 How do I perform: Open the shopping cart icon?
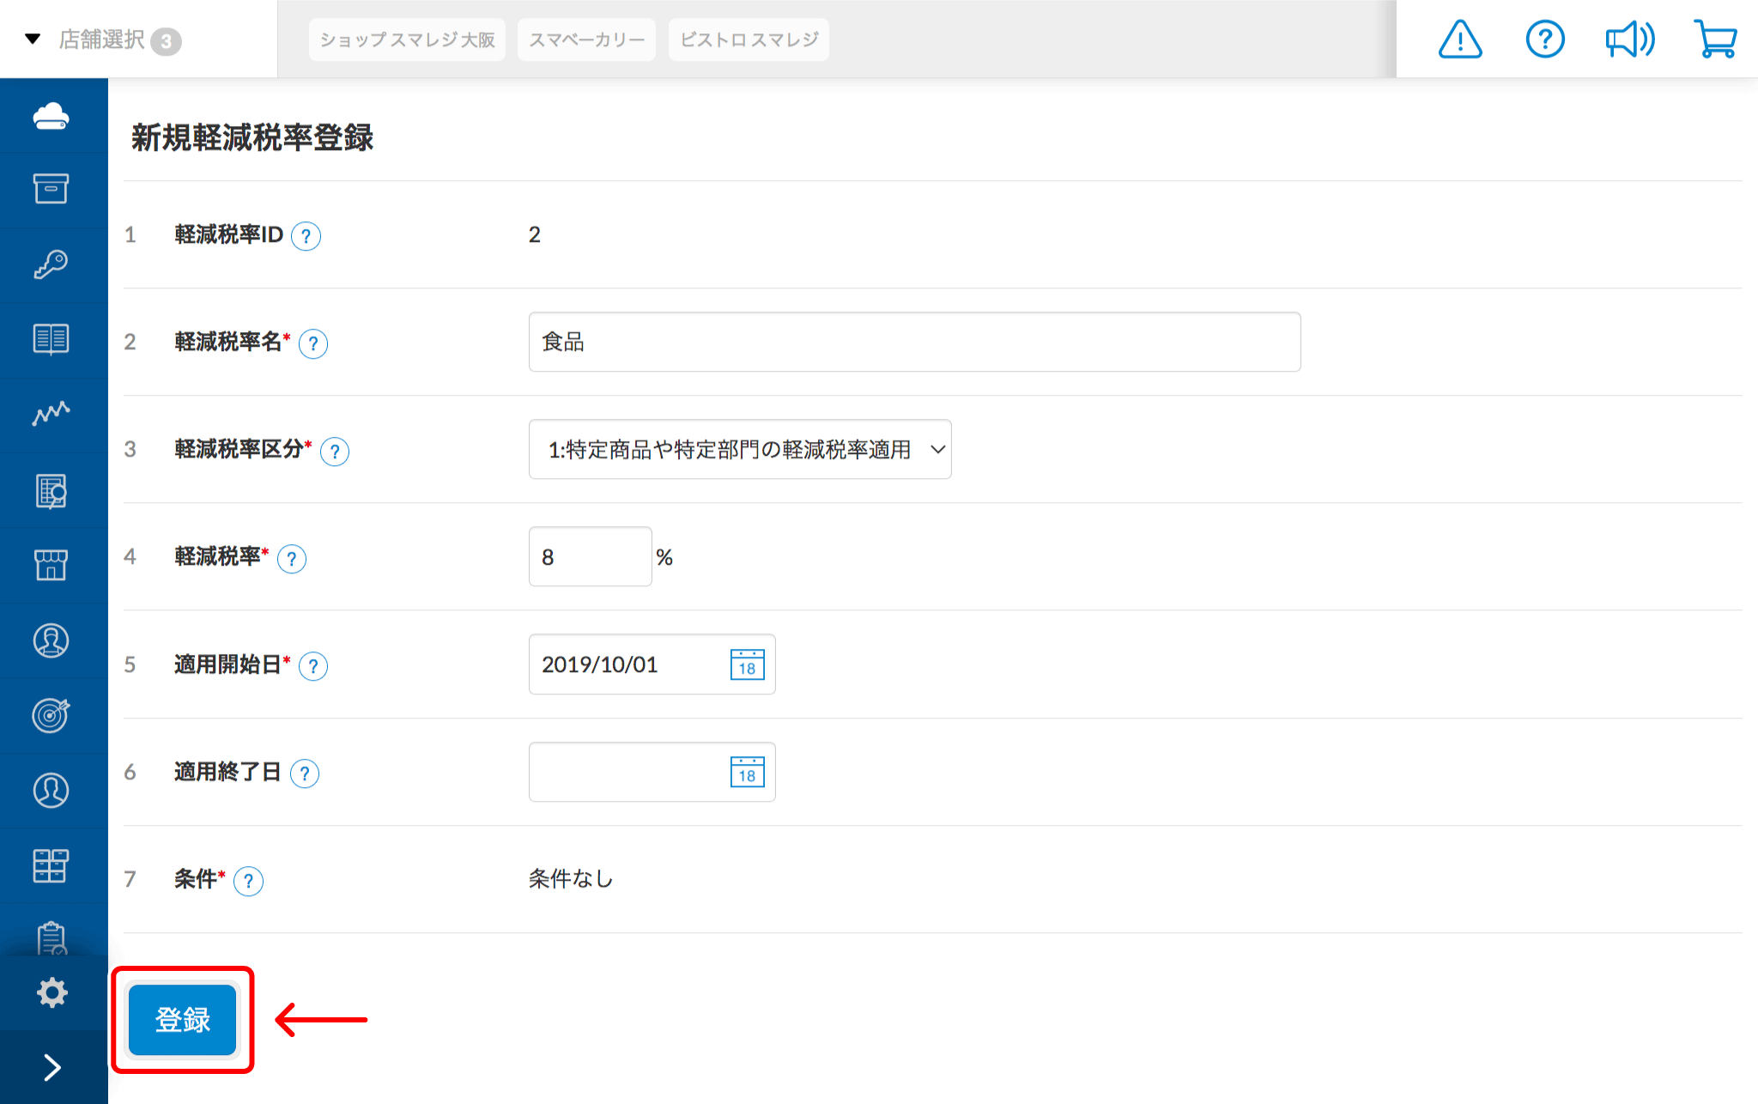(1715, 39)
